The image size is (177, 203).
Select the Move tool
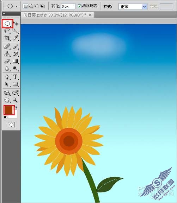click(x=16, y=24)
